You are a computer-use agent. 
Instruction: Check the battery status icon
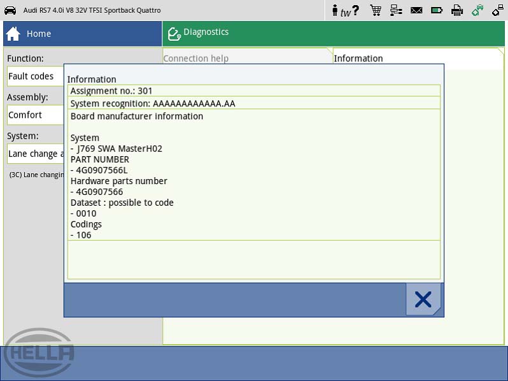437,10
